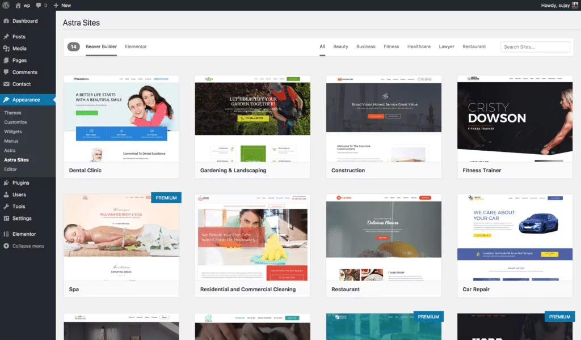Click the Search Sites input field
The image size is (581, 340).
534,46
